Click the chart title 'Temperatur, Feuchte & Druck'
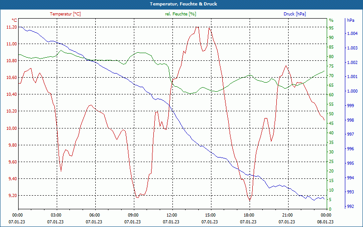Screen dimensions: 363x227 [183, 4]
